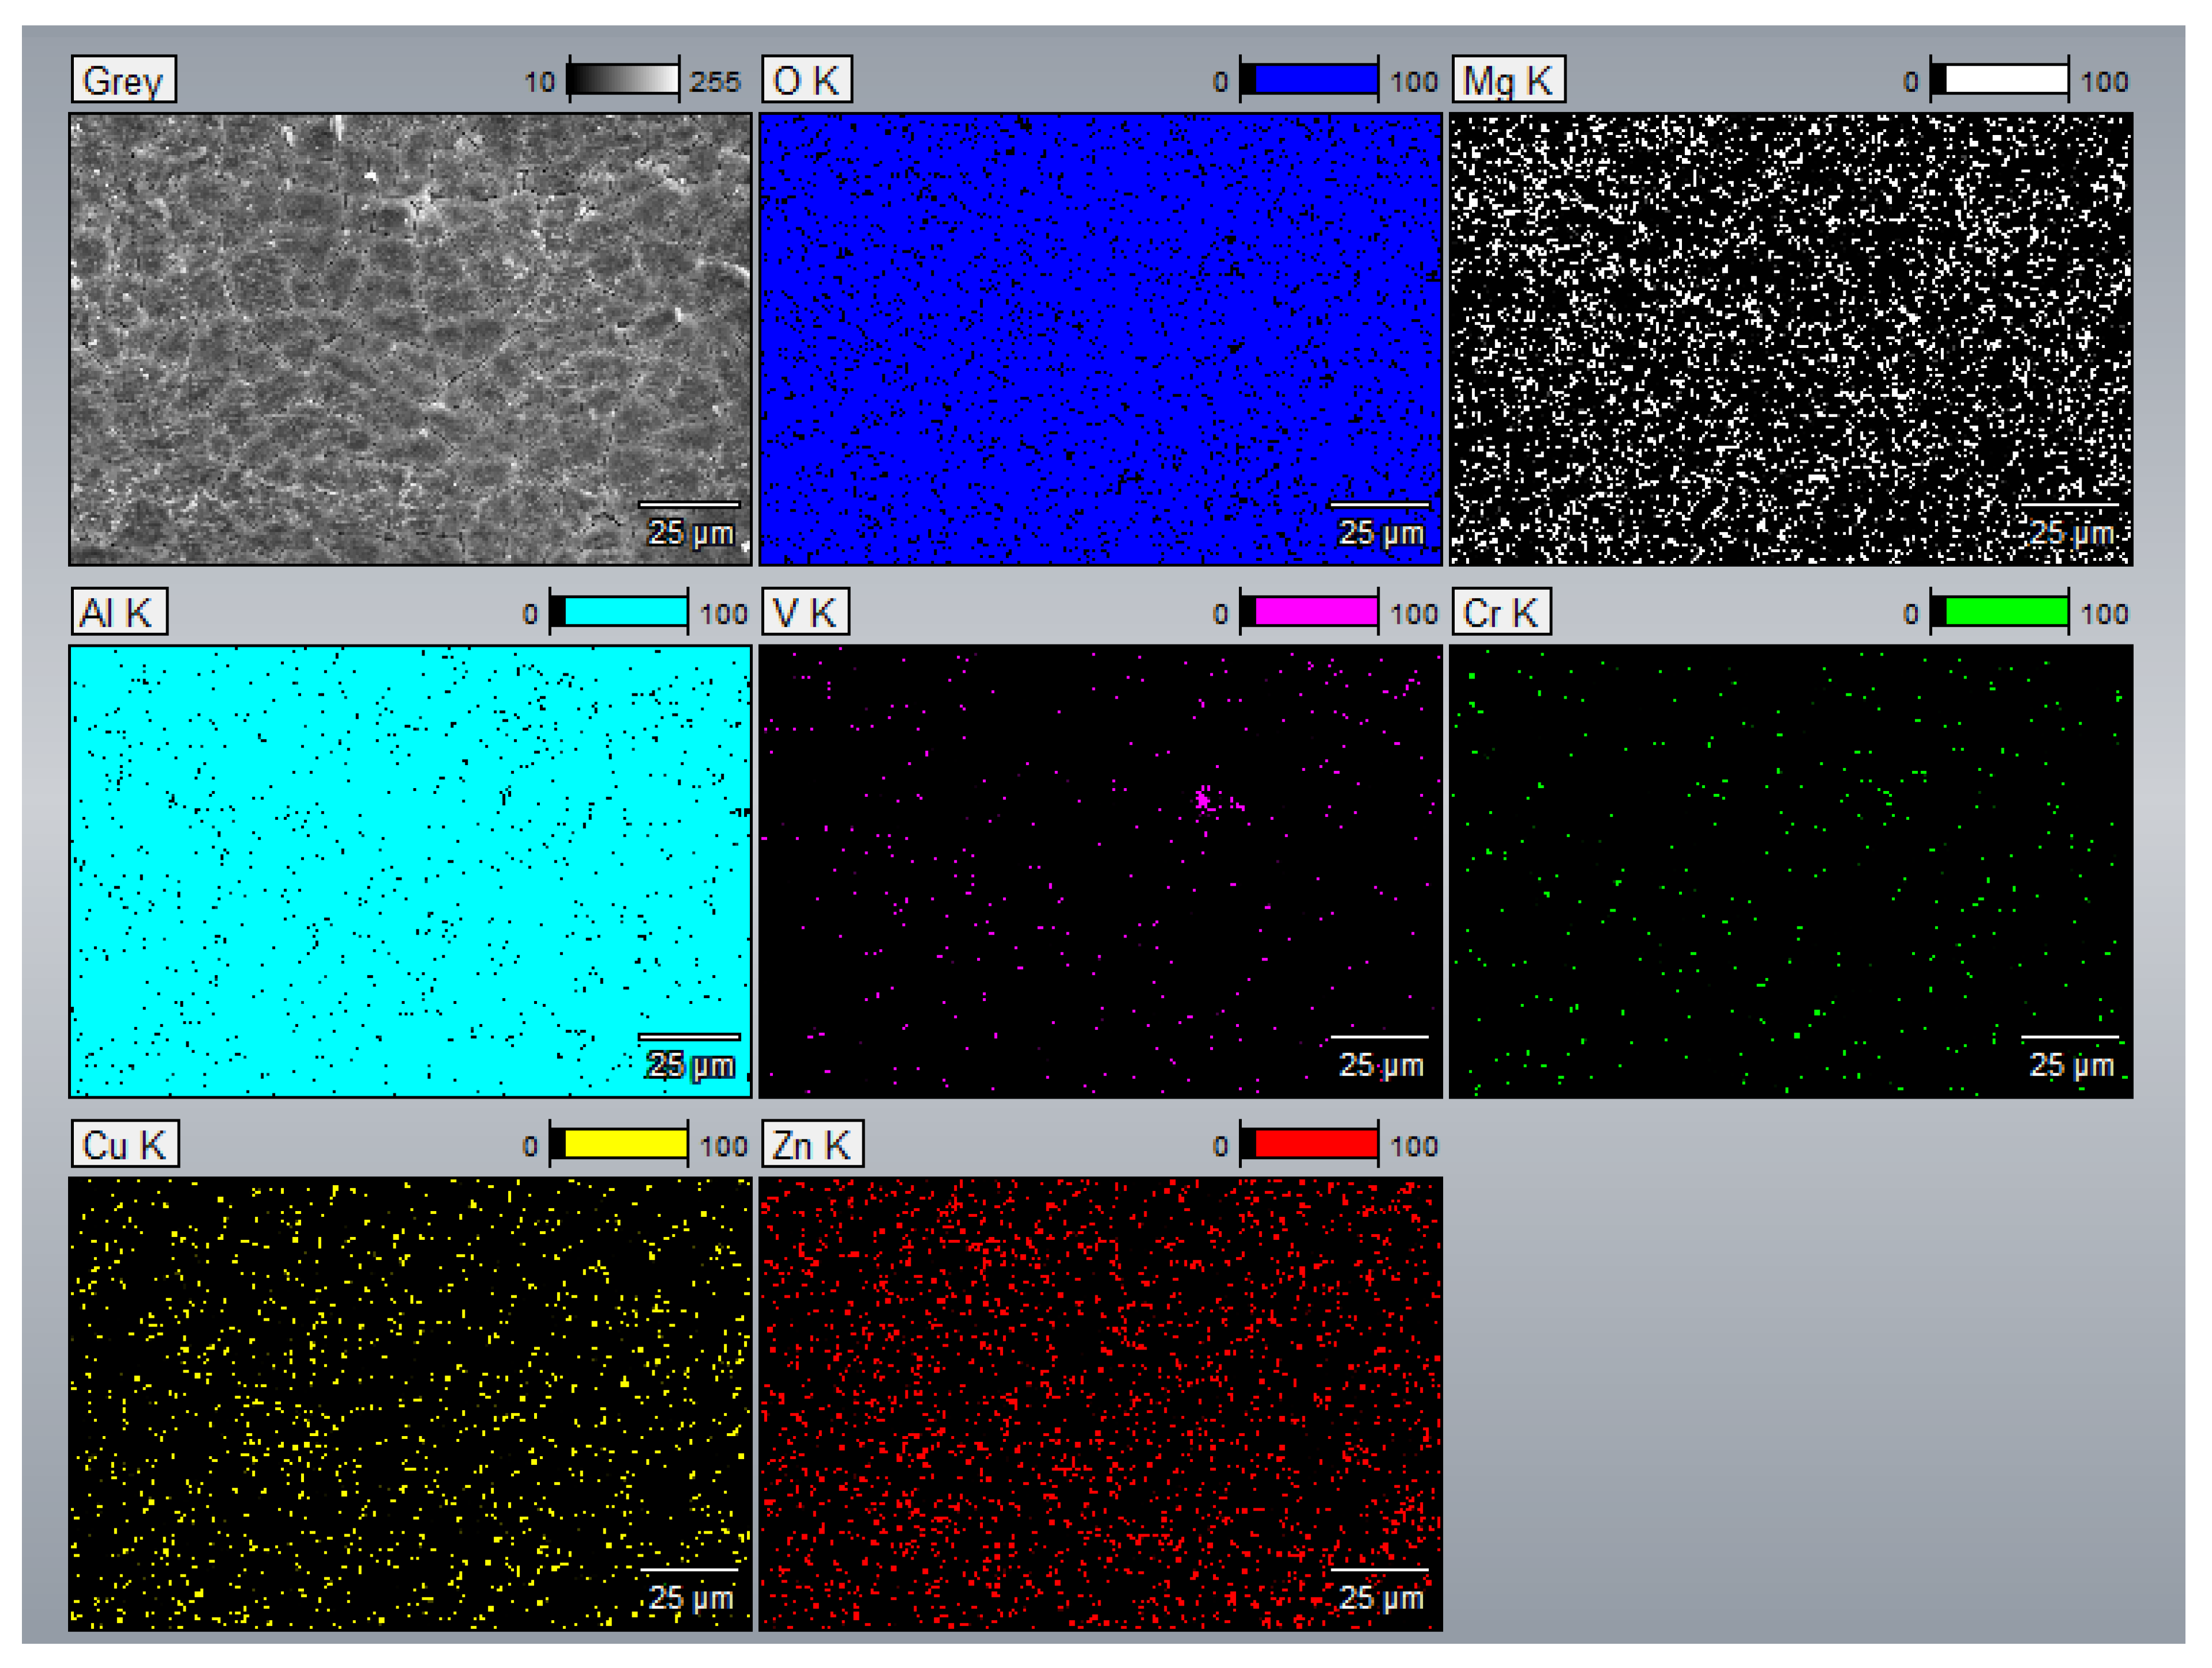Click the Grey image label
2212x1668 pixels.
pos(123,80)
